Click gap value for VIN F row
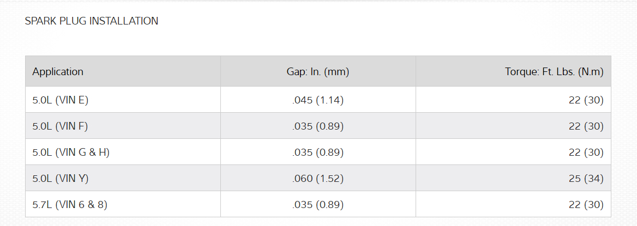The height and width of the screenshot is (226, 637). tap(318, 126)
